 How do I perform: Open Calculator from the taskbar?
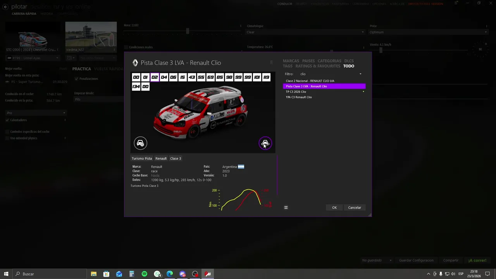[132, 274]
